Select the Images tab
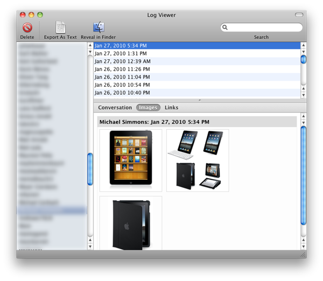The height and width of the screenshot is (281, 323). [x=148, y=108]
